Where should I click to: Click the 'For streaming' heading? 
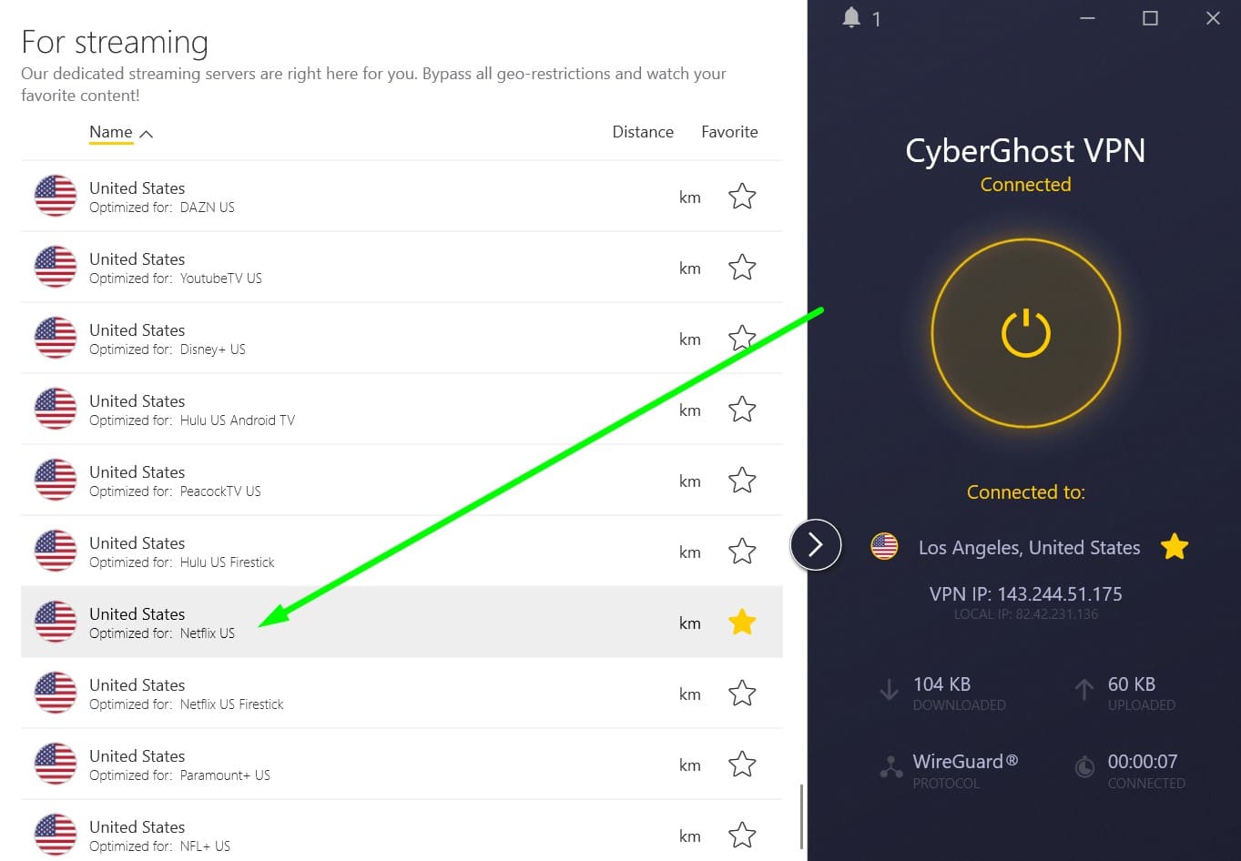tap(115, 43)
